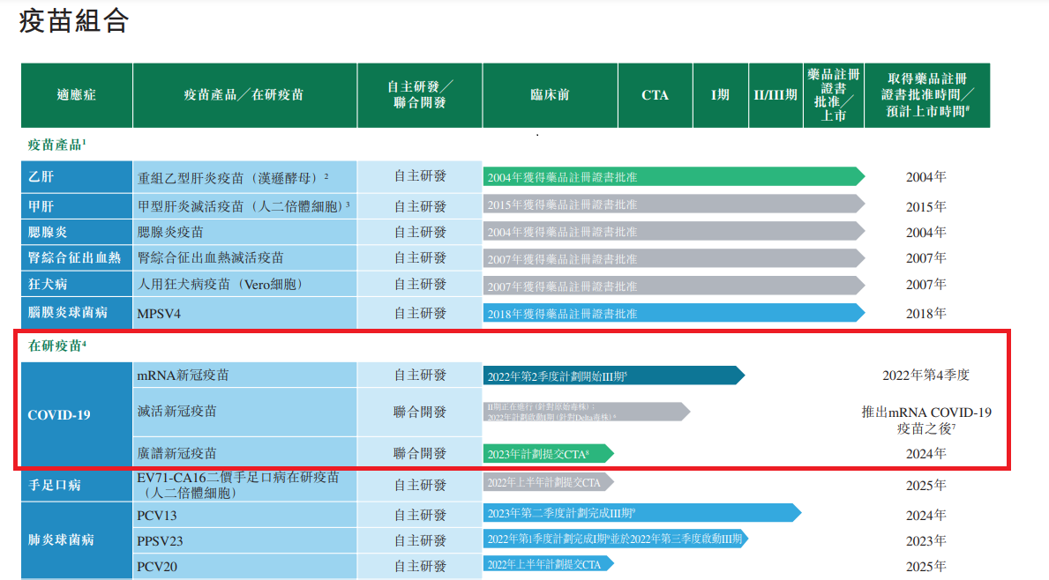
Task: Select the dark blue "腮腺炎" indication cell
Action: coord(77,232)
